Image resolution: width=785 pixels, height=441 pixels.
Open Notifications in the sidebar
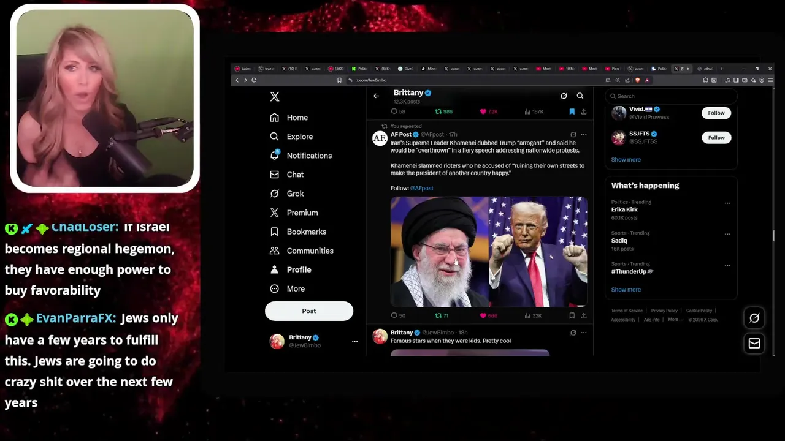coord(301,156)
